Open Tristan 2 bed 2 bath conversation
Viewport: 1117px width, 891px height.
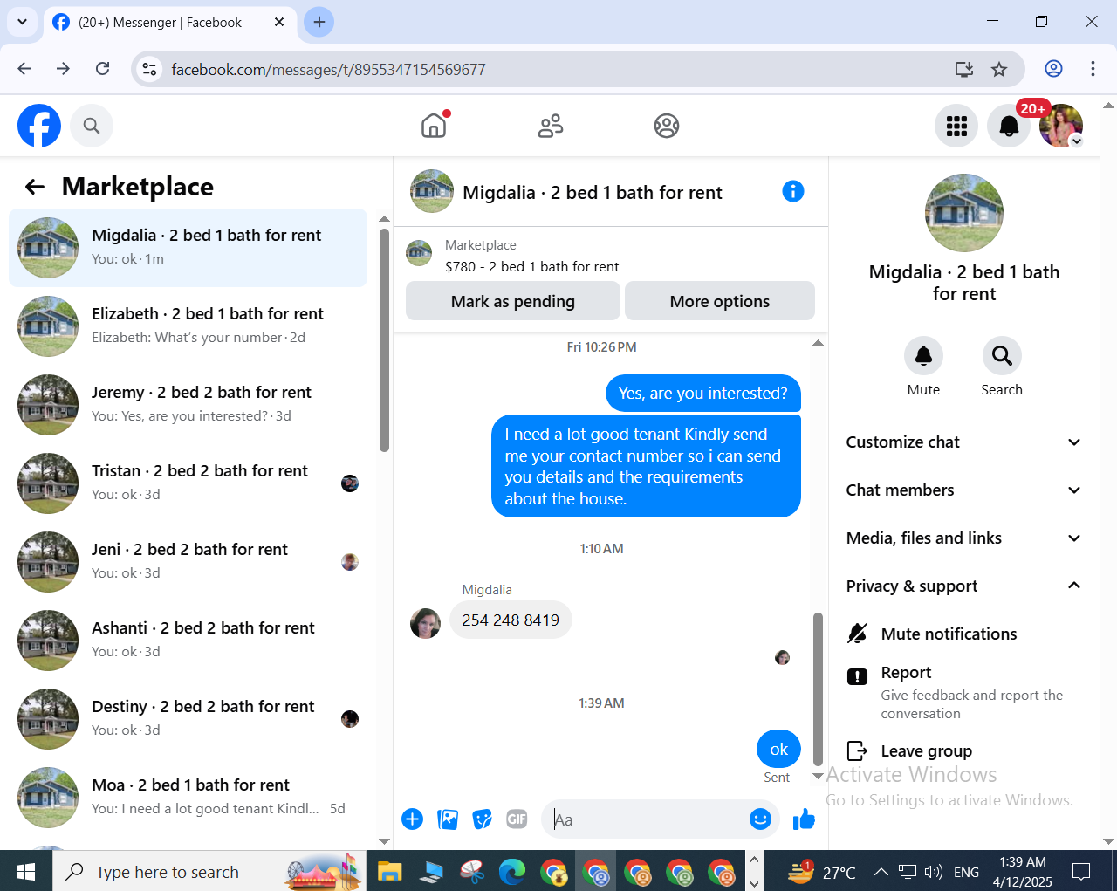pos(188,483)
